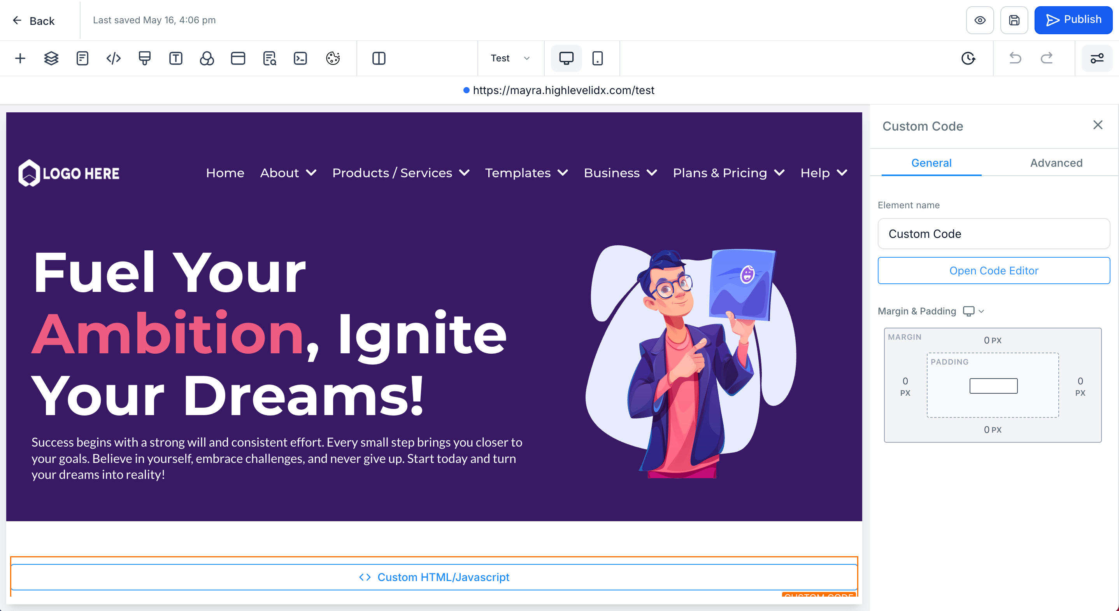Expand the Templates nav menu chevron
This screenshot has height=611, width=1119.
tap(563, 173)
